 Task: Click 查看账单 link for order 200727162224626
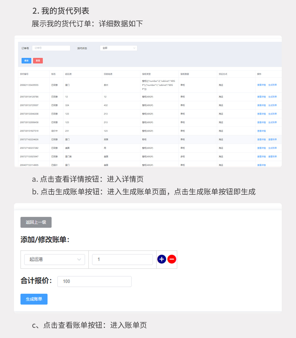272,139
